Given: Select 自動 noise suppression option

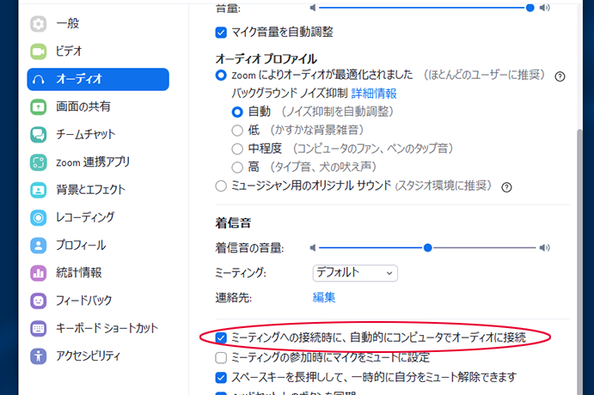Looking at the screenshot, I should tap(237, 112).
